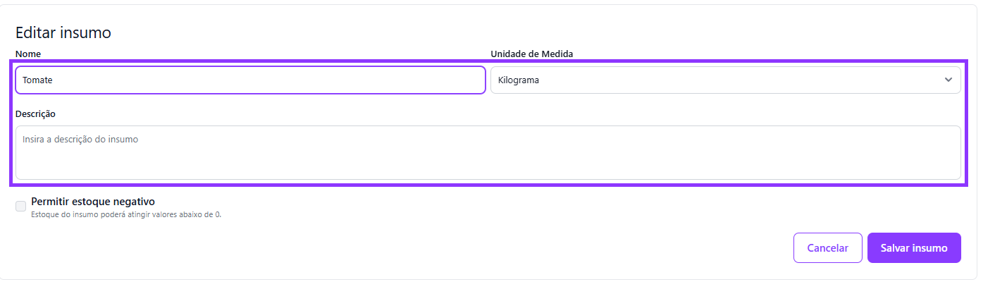
Task: Focus the Descrição text area
Action: [x=488, y=152]
